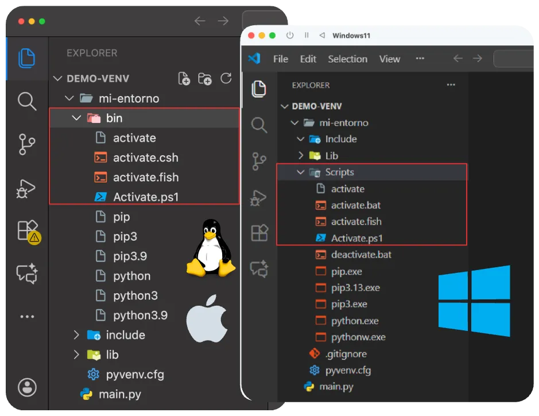Collapse the Scripts folder
Image resolution: width=539 pixels, height=416 pixels.
(x=301, y=172)
